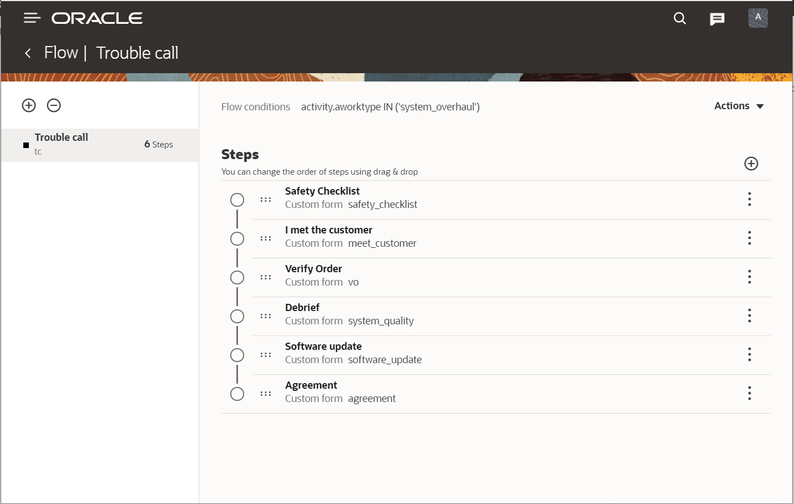
Task: Remove the flow using minus icon
Action: [x=54, y=105]
